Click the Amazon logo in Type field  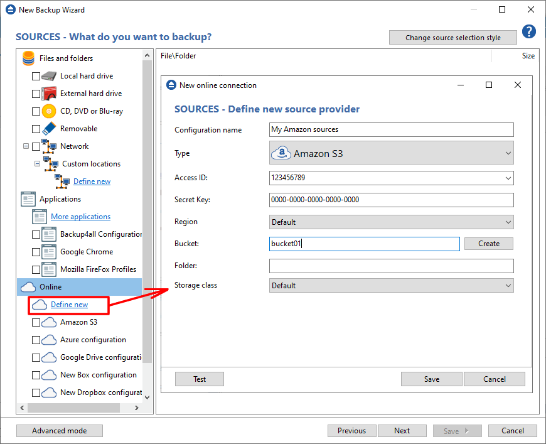(281, 153)
